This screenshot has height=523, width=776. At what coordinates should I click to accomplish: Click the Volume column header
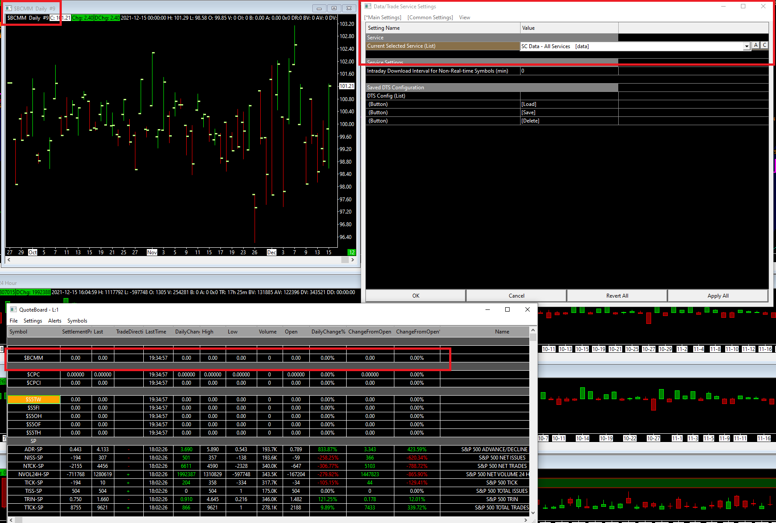[x=270, y=332]
